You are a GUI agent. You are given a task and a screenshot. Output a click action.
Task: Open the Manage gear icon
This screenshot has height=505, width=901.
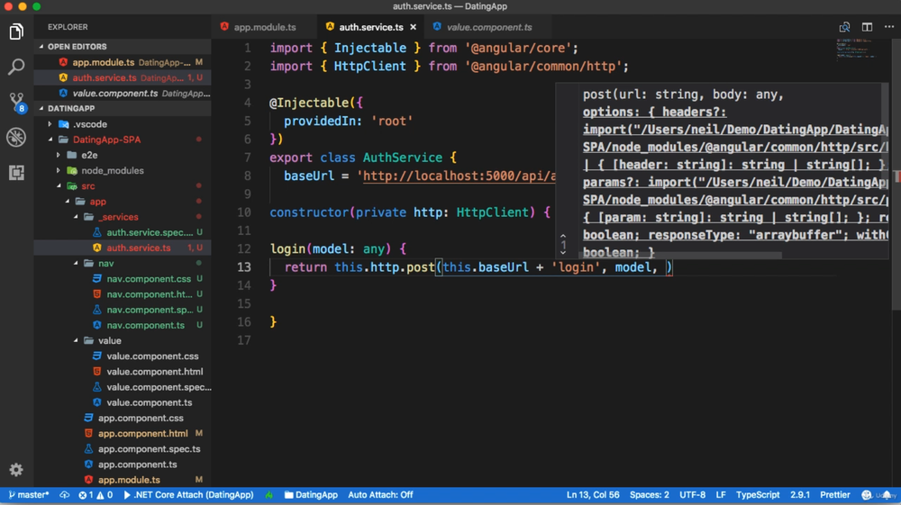point(16,470)
